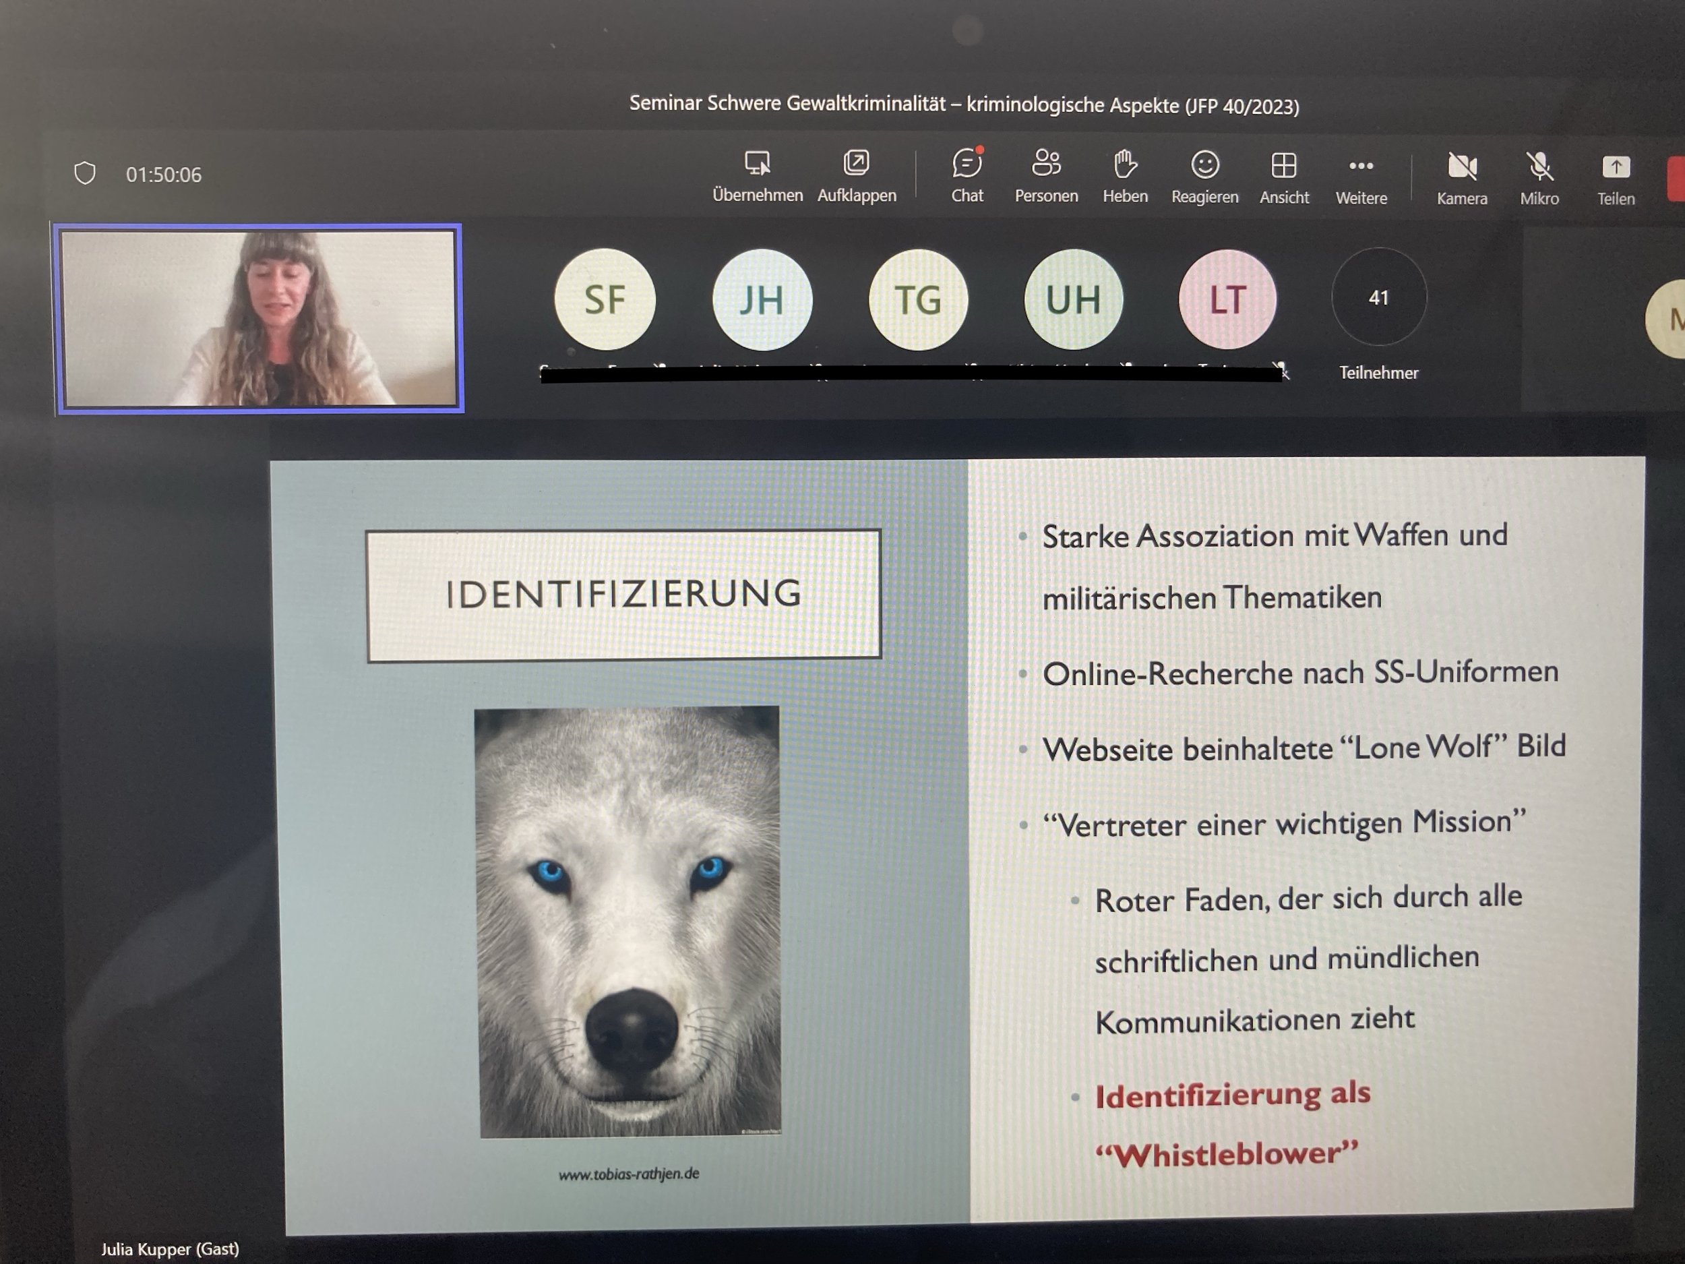This screenshot has width=1685, height=1264.
Task: Unmute the Mikro microphone
Action: [x=1539, y=178]
